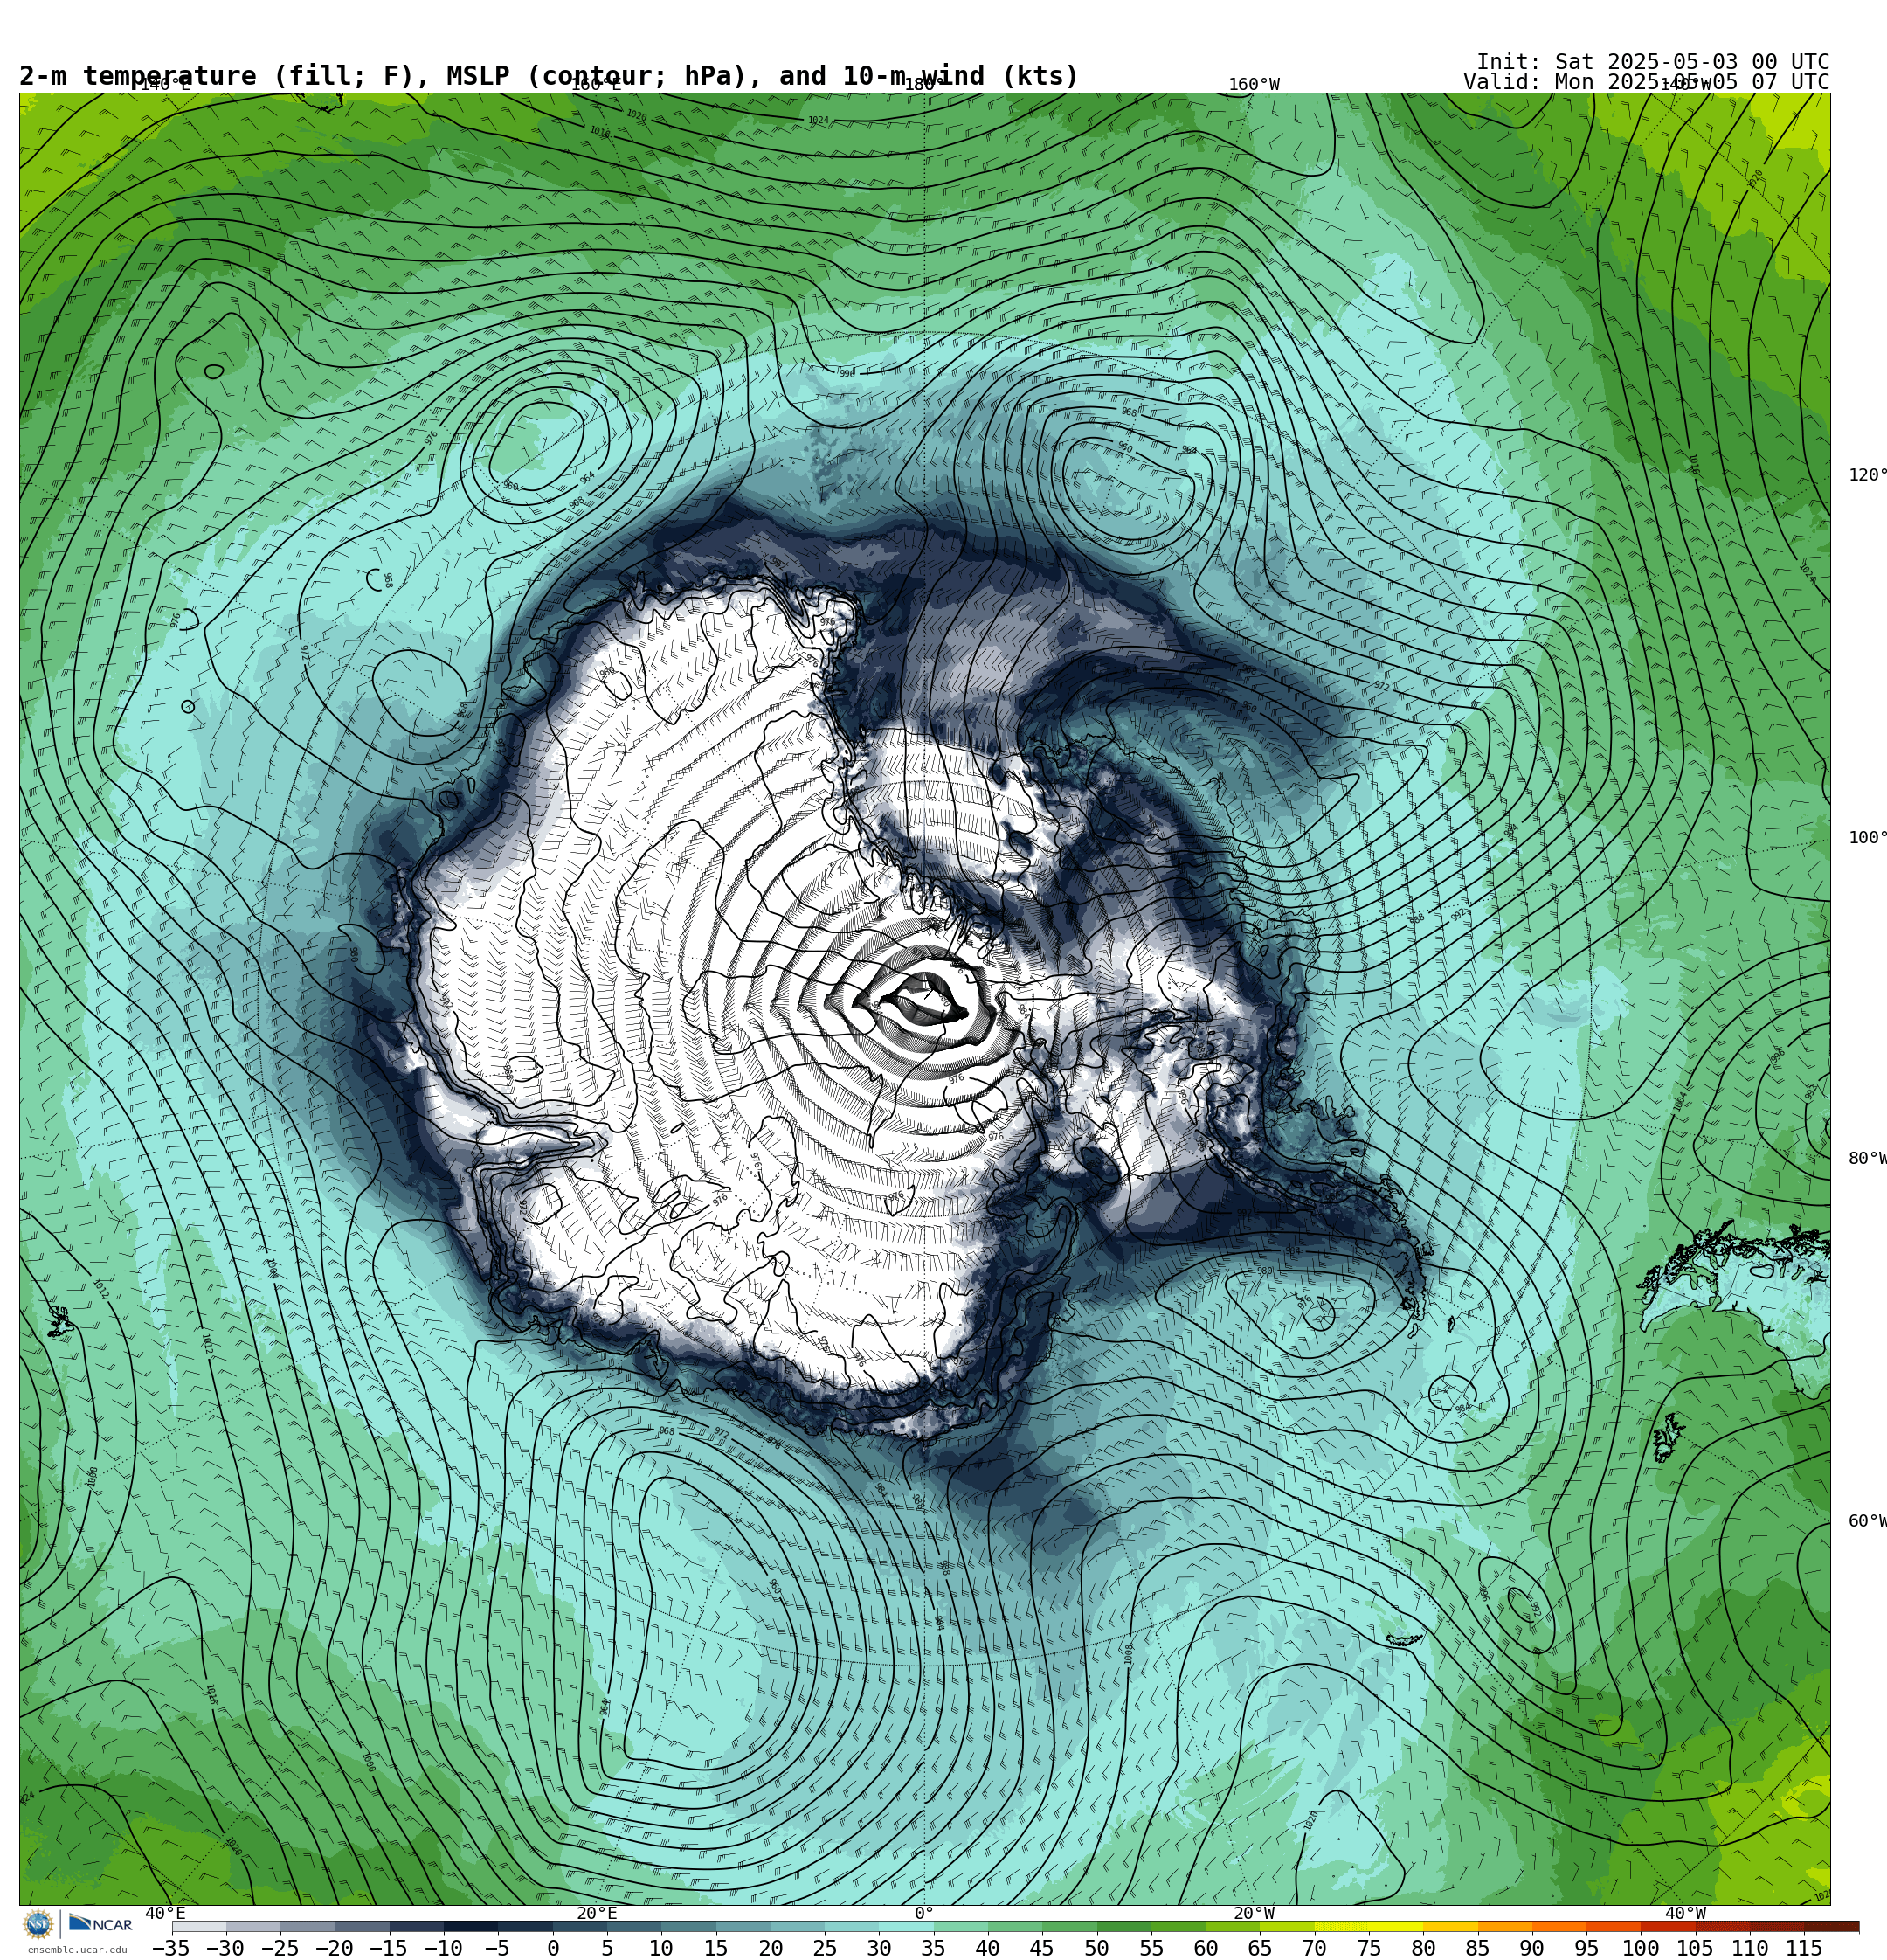The width and height of the screenshot is (1887, 1960).
Task: Click the 60 tick label on the color bar
Action: point(1205,1948)
